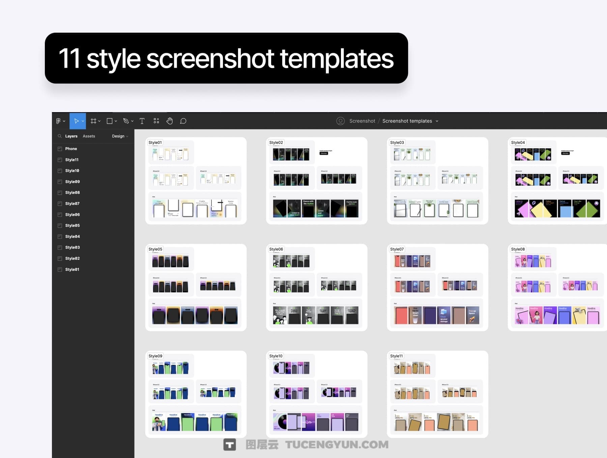Viewport: 607px width, 458px height.
Task: Select the Pen tool
Action: point(125,121)
